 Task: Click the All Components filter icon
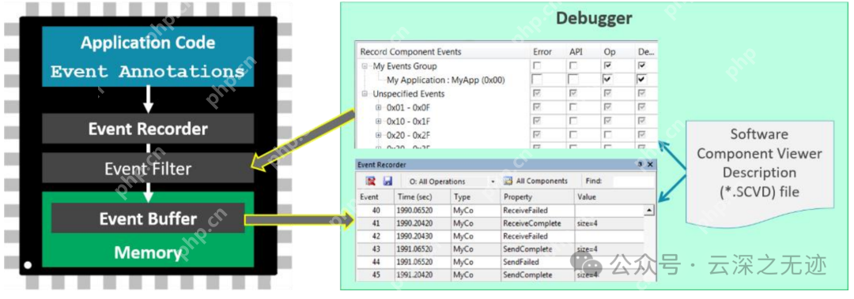[508, 181]
